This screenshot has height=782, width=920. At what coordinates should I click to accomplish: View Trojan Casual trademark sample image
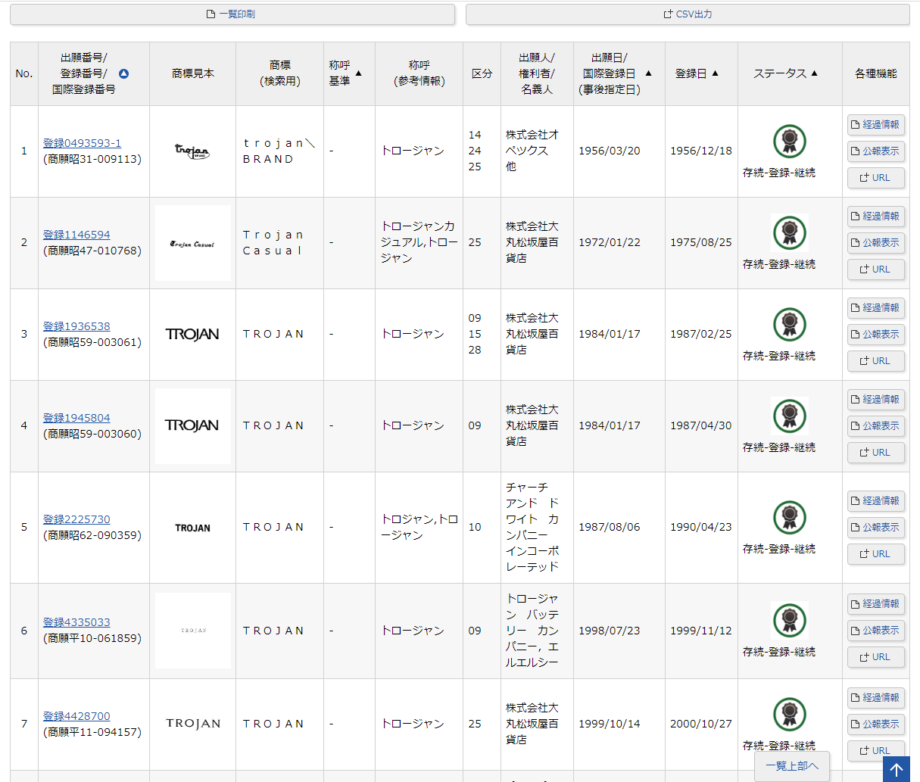tap(193, 243)
